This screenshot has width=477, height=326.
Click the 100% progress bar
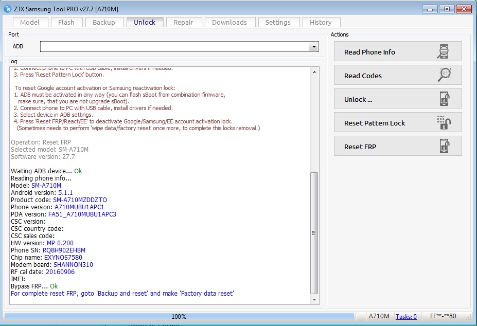[x=179, y=317]
